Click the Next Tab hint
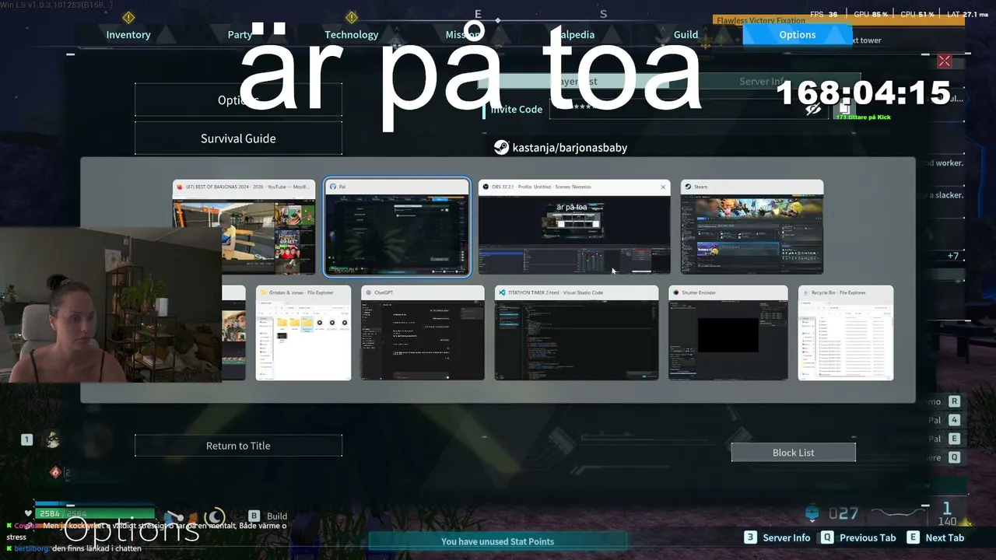The width and height of the screenshot is (996, 560). coord(936,537)
